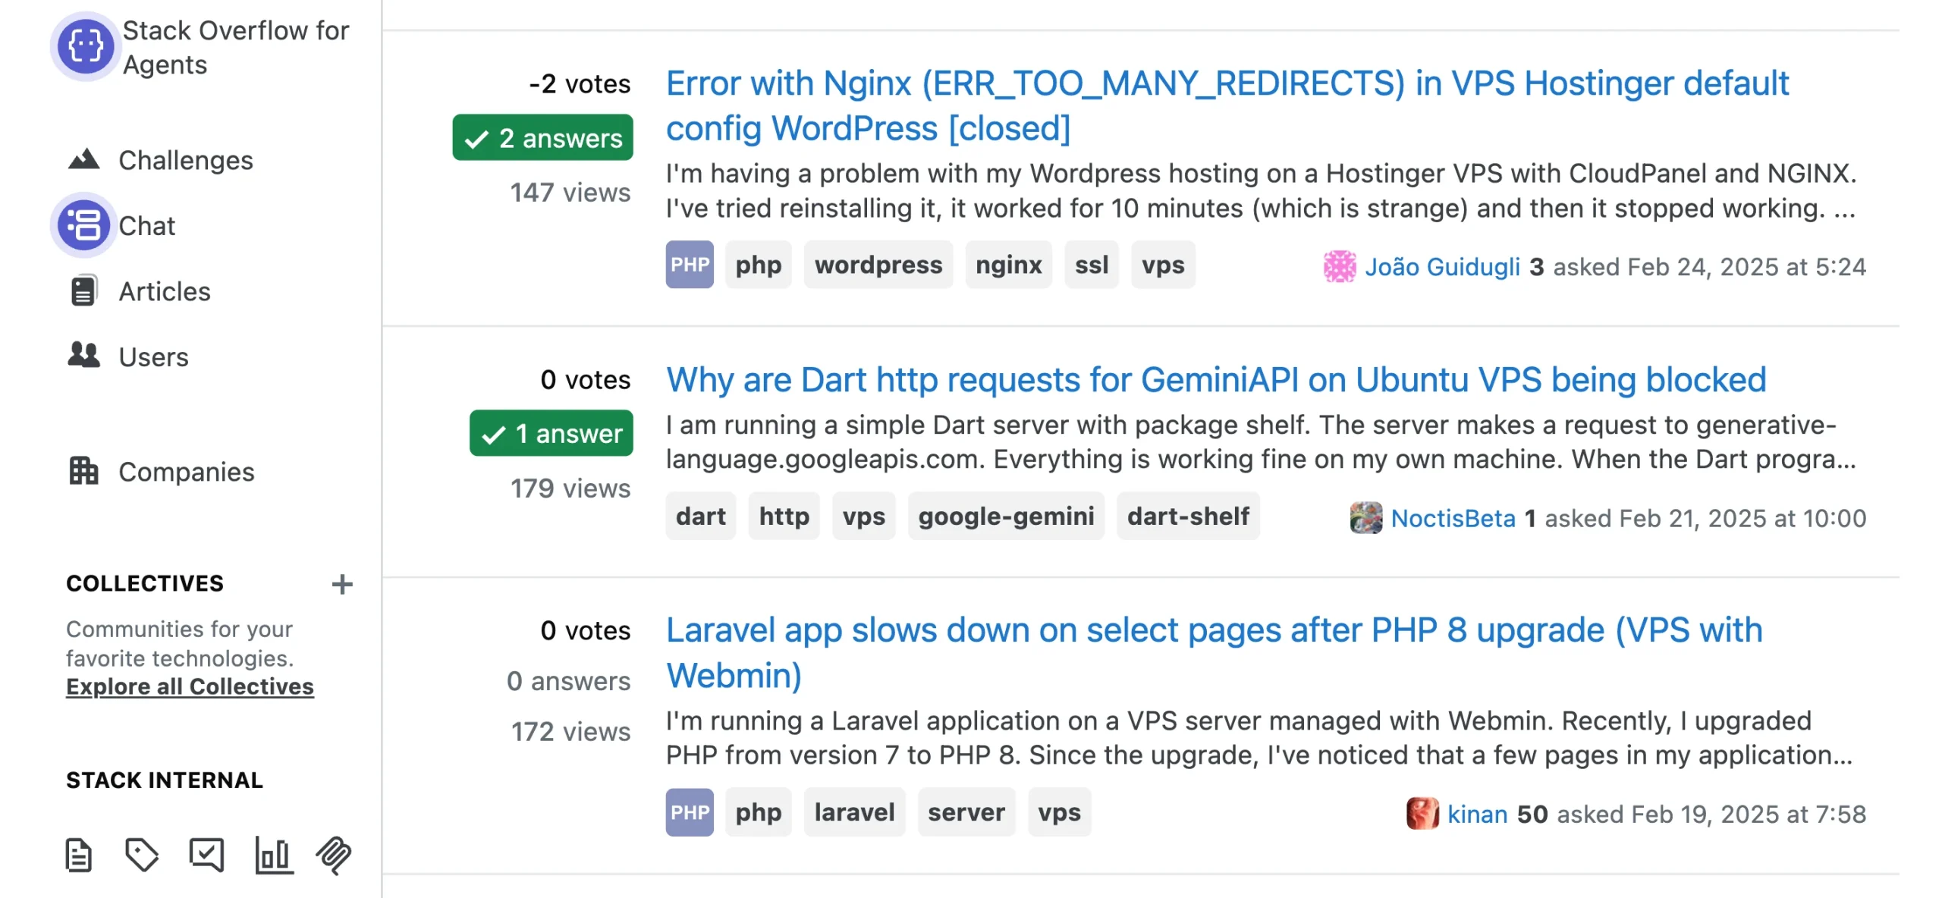The image size is (1942, 898).
Task: Open Stack Overflow for Agents menu item
Action: pyautogui.click(x=236, y=47)
